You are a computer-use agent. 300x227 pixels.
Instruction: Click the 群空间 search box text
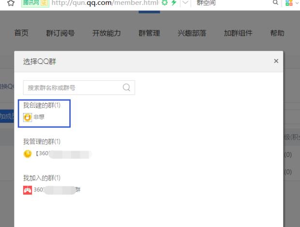click(x=206, y=3)
